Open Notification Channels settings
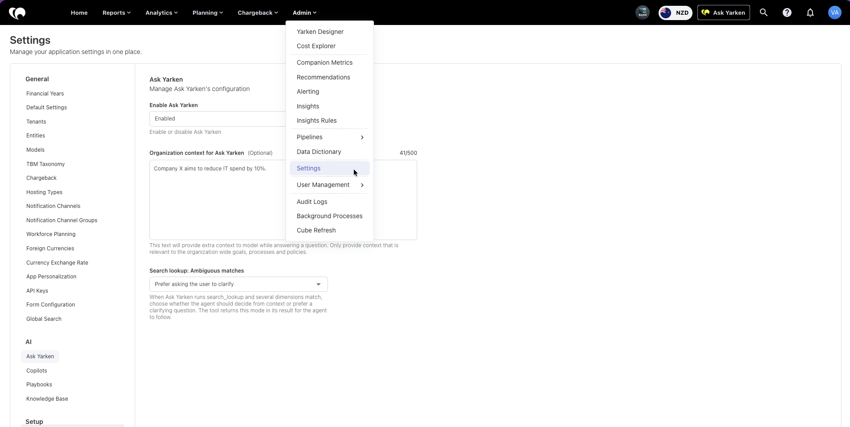The image size is (850, 427). click(53, 206)
